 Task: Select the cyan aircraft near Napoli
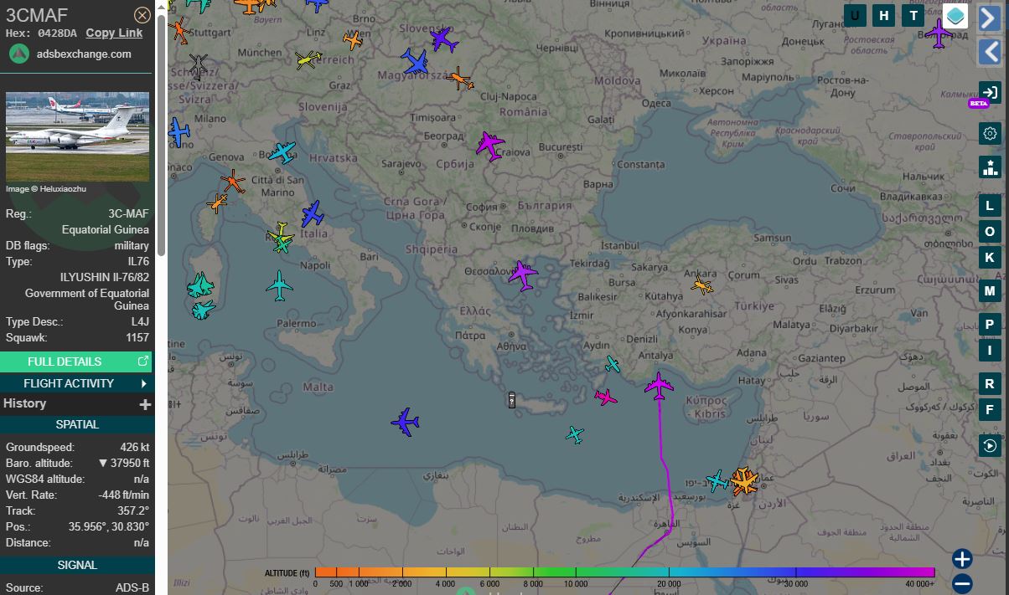click(x=279, y=286)
